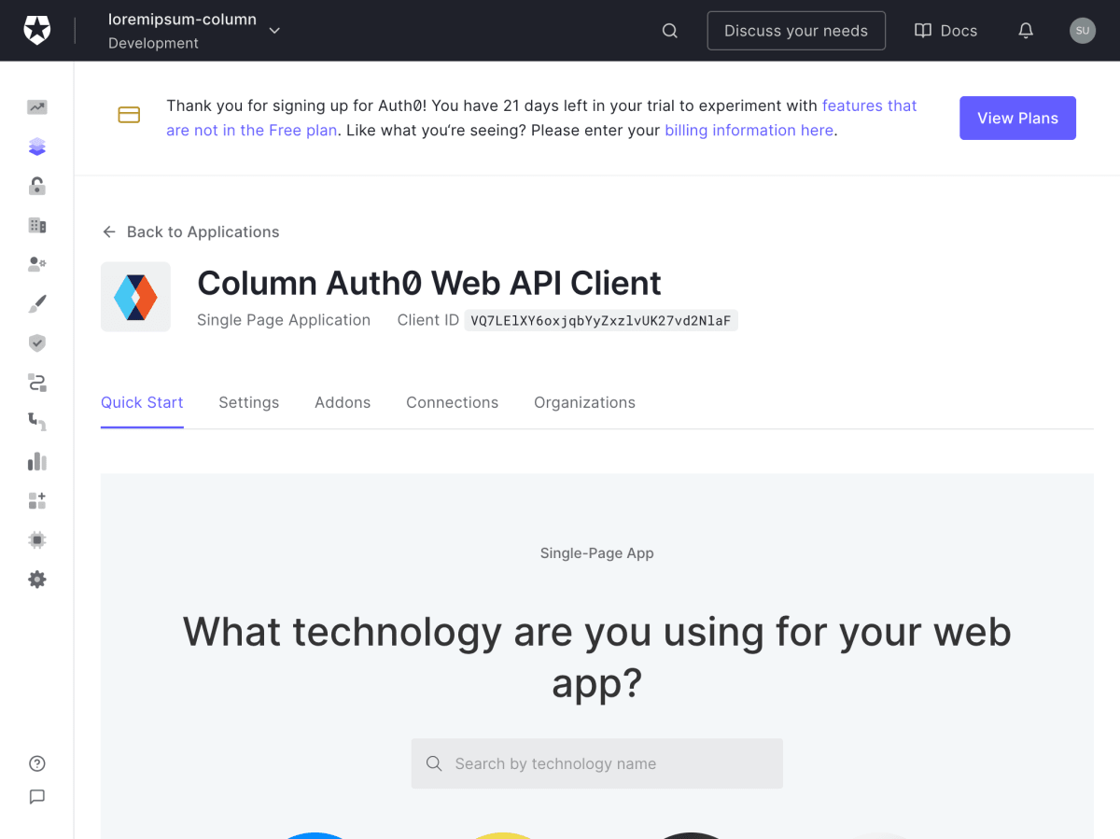Click the Development environment label
Viewport: 1120px width, 839px height.
point(153,43)
